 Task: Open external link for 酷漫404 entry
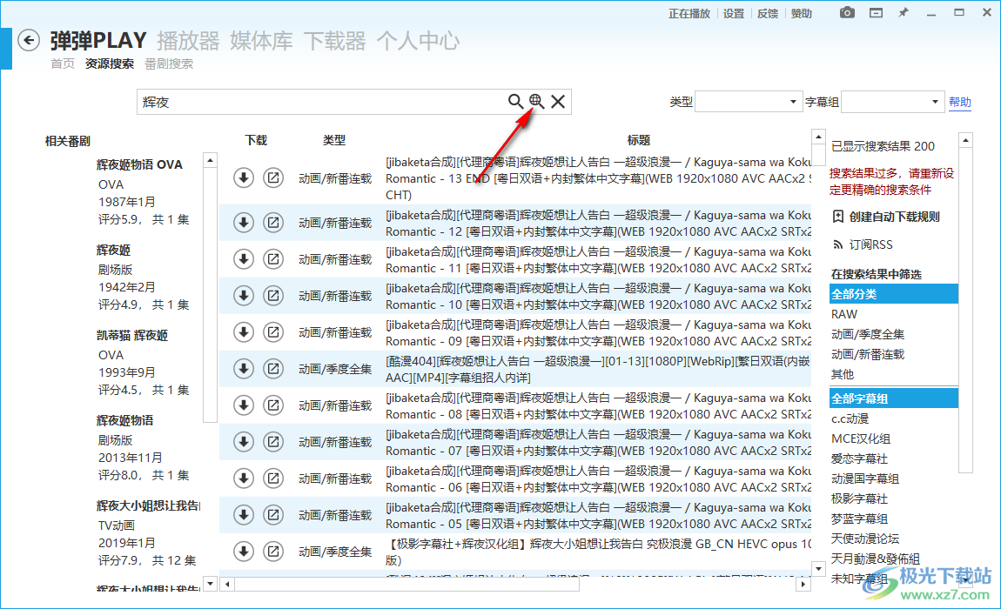[273, 369]
